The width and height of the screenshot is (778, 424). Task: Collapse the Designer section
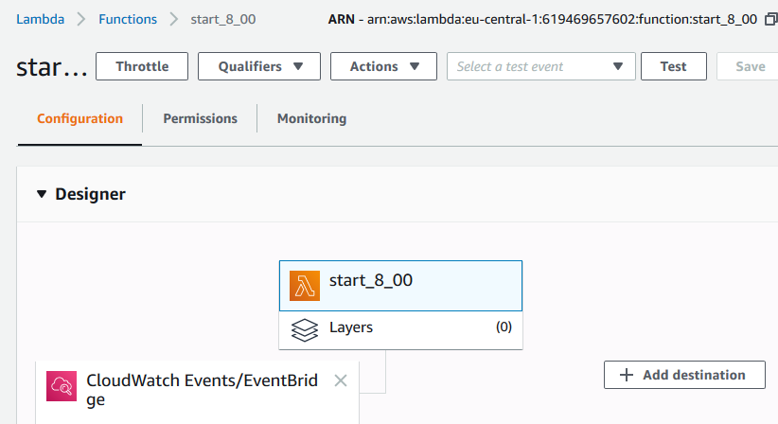[42, 194]
